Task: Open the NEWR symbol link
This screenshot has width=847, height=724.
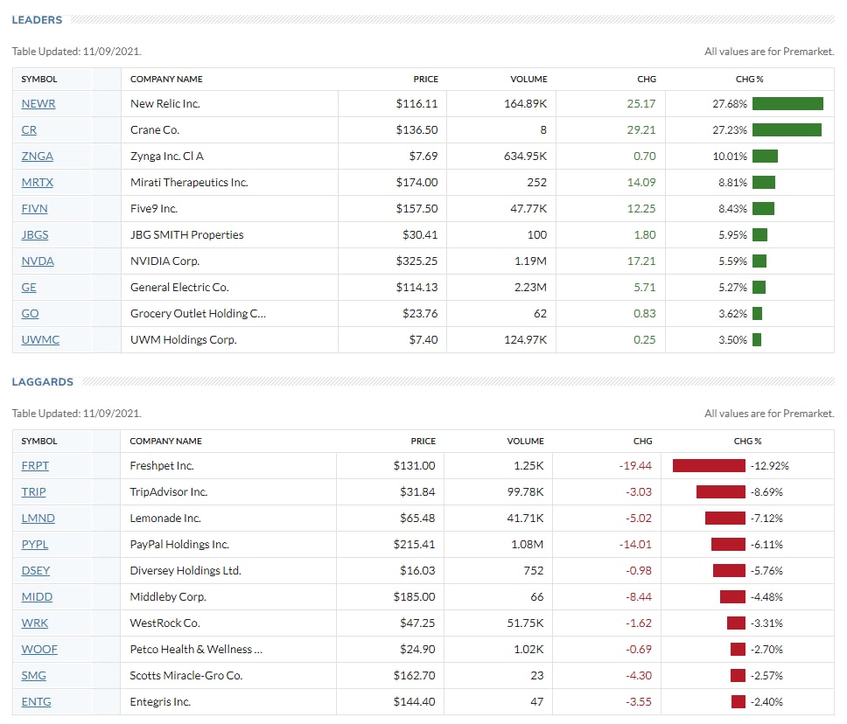Action: pyautogui.click(x=38, y=104)
